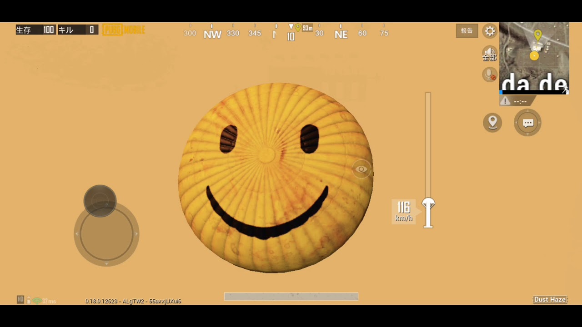Tap the 116 km/h speed readout
This screenshot has height=327, width=582.
tap(403, 212)
